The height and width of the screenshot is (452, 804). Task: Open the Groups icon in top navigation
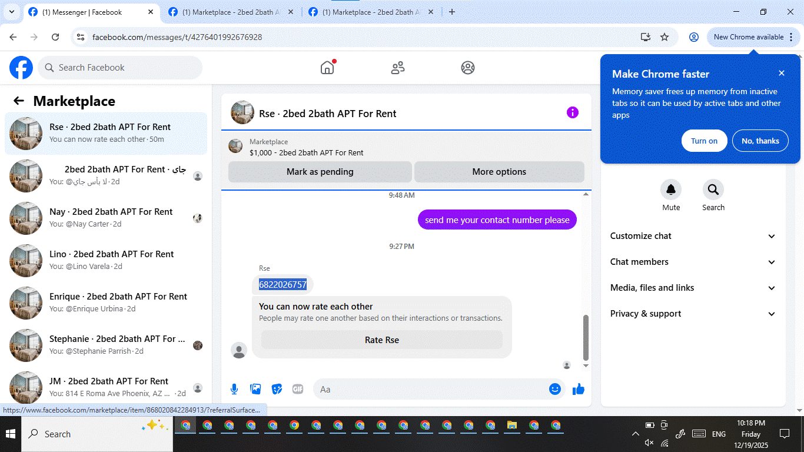click(468, 68)
